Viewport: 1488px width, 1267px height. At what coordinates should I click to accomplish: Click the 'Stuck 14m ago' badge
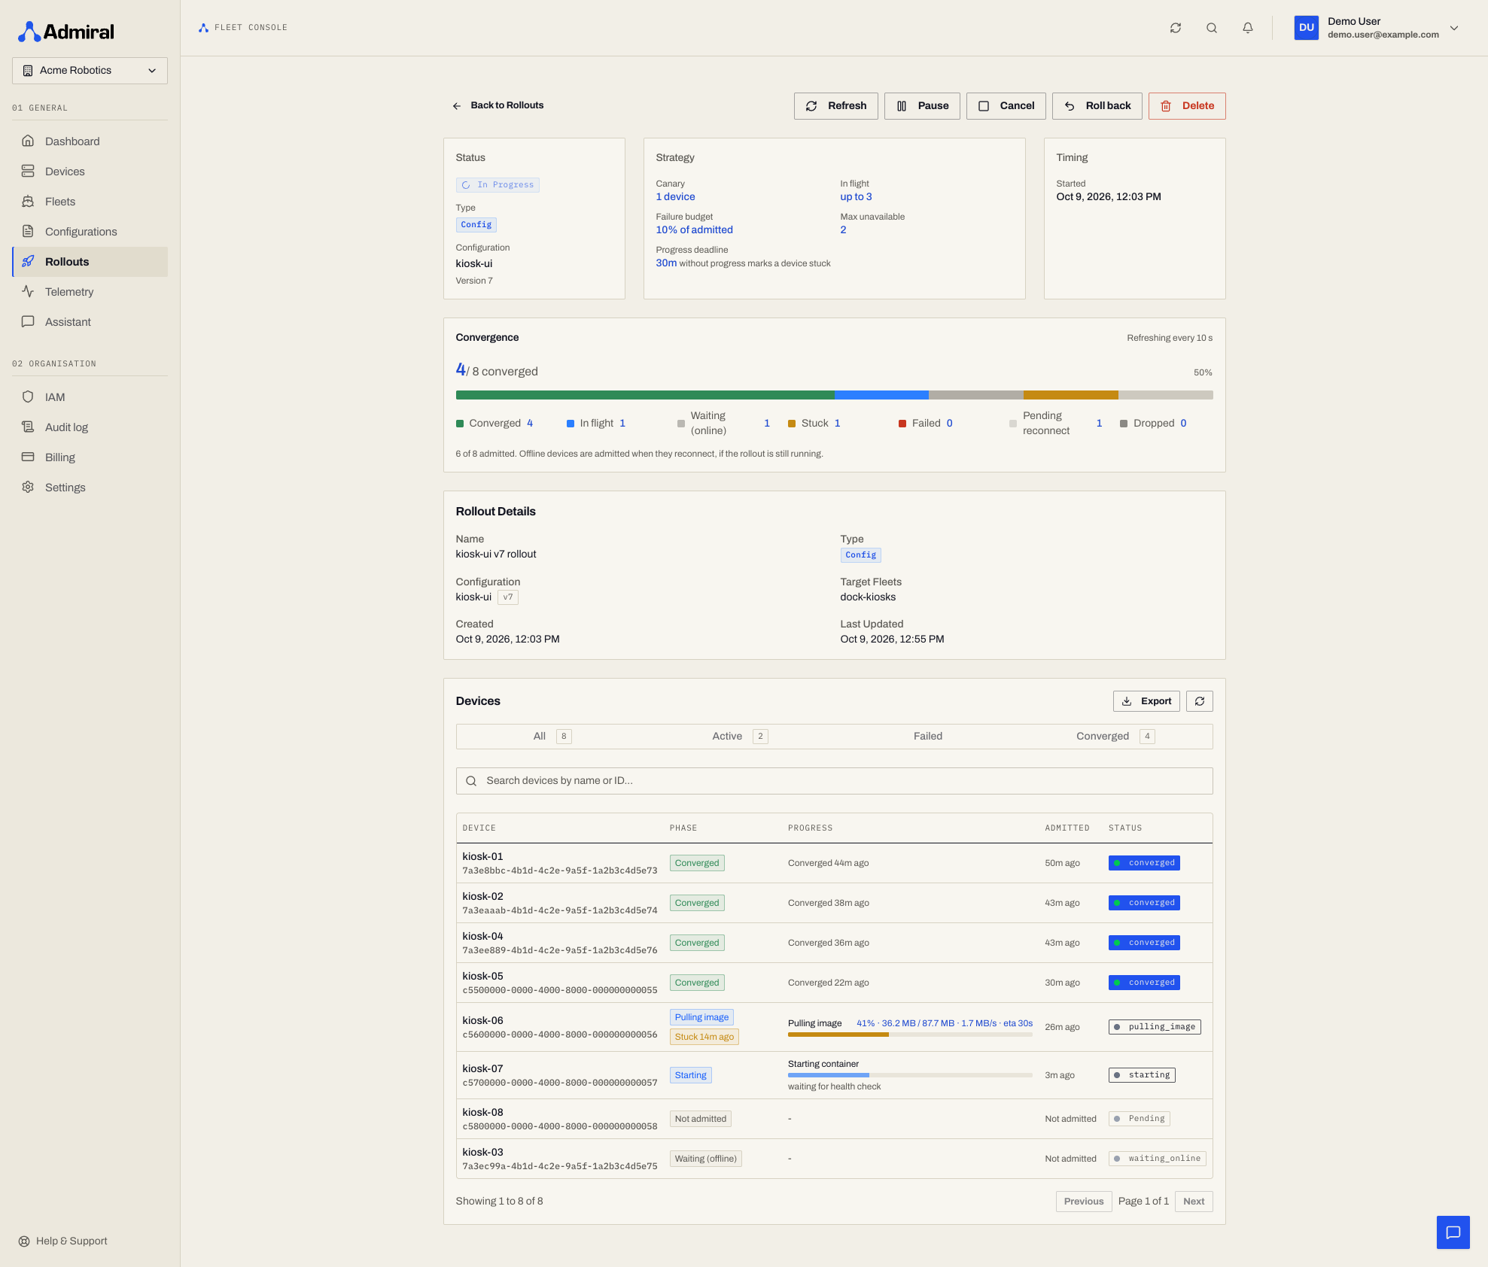tap(704, 1037)
